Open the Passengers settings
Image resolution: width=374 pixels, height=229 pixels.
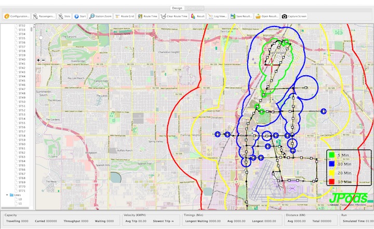(x=44, y=17)
